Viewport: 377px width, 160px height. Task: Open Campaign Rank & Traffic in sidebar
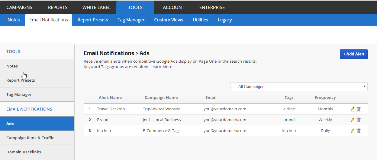30,138
